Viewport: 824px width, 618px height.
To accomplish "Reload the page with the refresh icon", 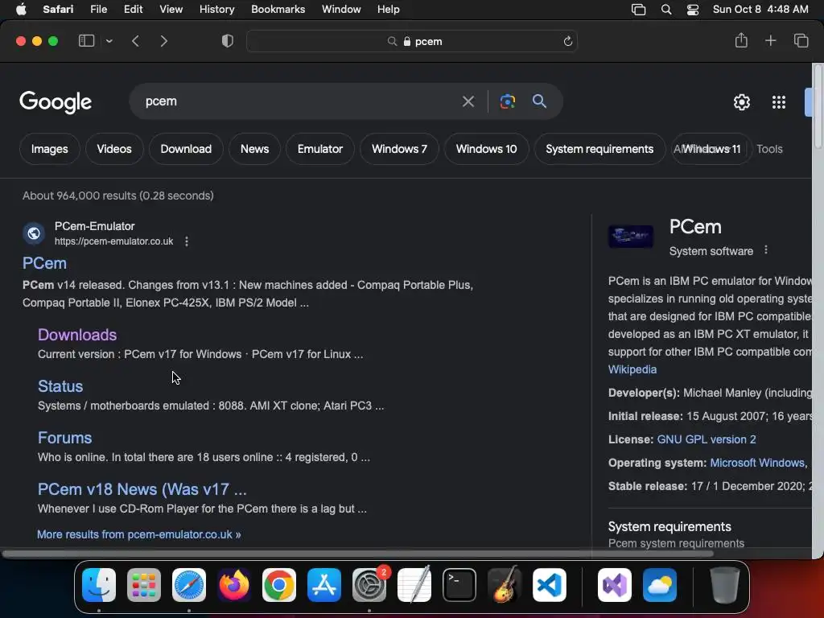I will (x=567, y=41).
